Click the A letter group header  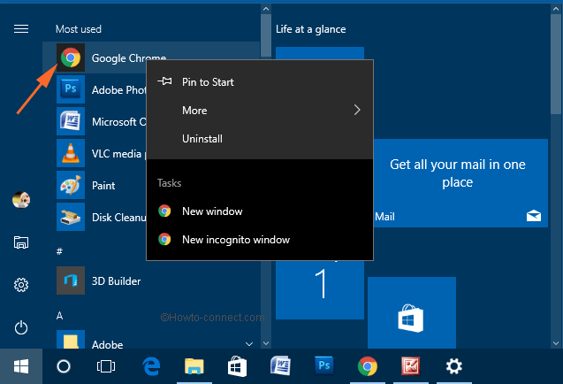(59, 316)
